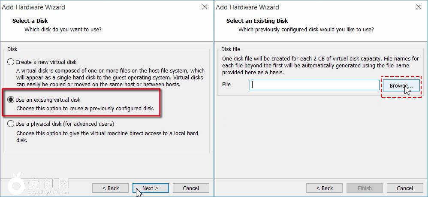Pick Use a physical disk option
Viewport: 428px width, 197px height.
[x=11, y=124]
